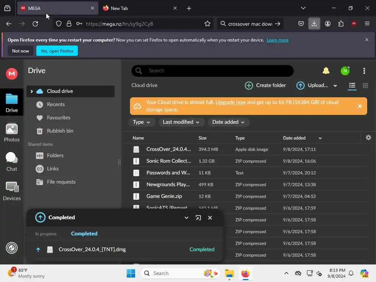376x282 pixels.
Task: Open Windows Start menu
Action: [131, 273]
